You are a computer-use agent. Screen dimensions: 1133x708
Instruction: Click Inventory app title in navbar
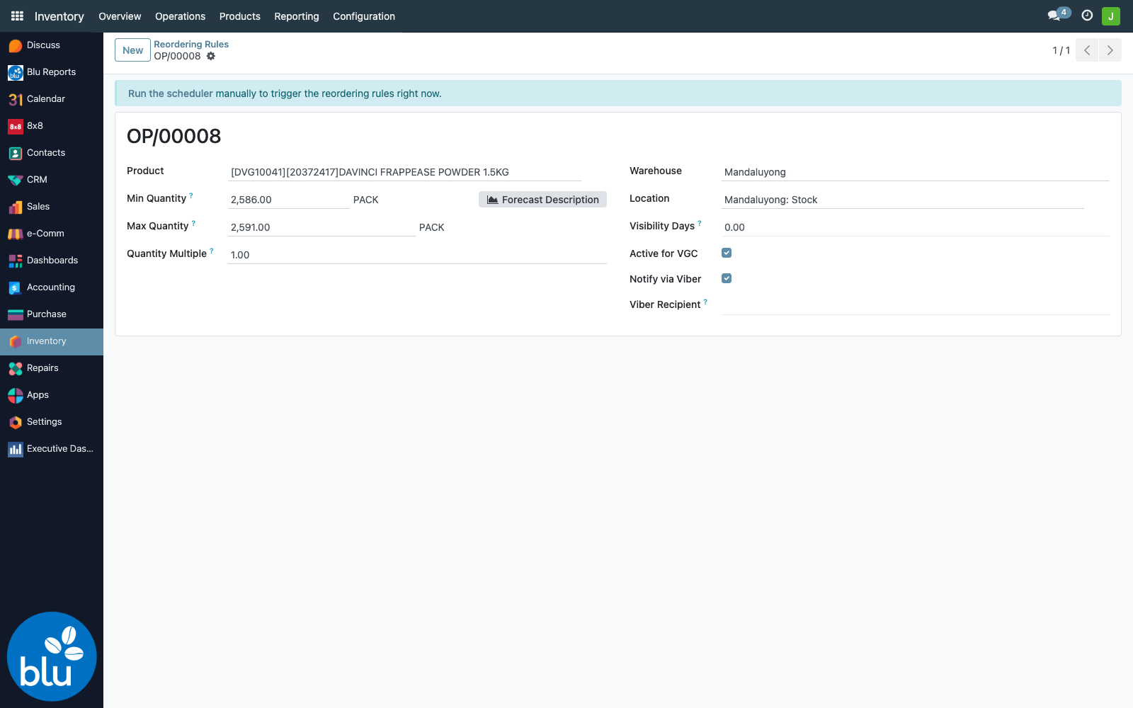click(59, 16)
